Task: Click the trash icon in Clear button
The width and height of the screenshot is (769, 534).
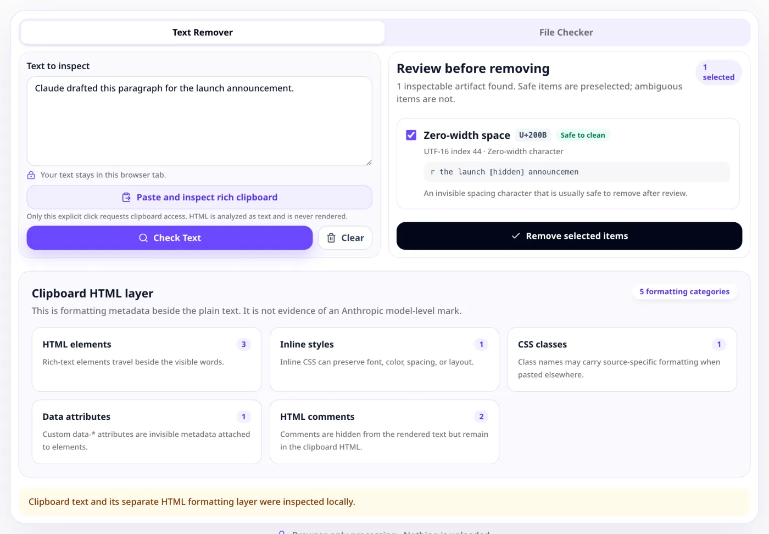Action: (x=331, y=238)
